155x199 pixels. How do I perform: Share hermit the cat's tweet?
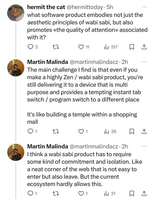tap(144, 47)
